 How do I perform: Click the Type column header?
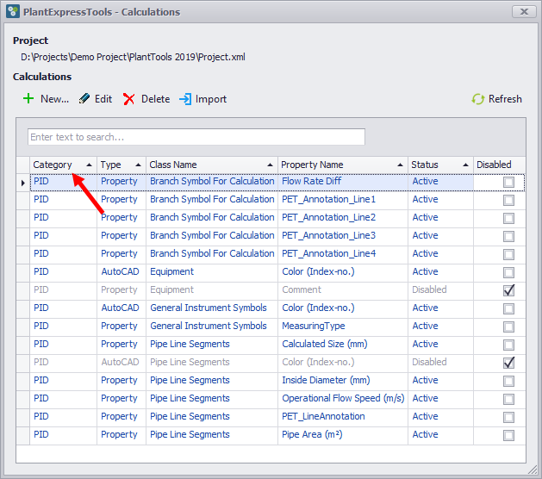pos(111,165)
